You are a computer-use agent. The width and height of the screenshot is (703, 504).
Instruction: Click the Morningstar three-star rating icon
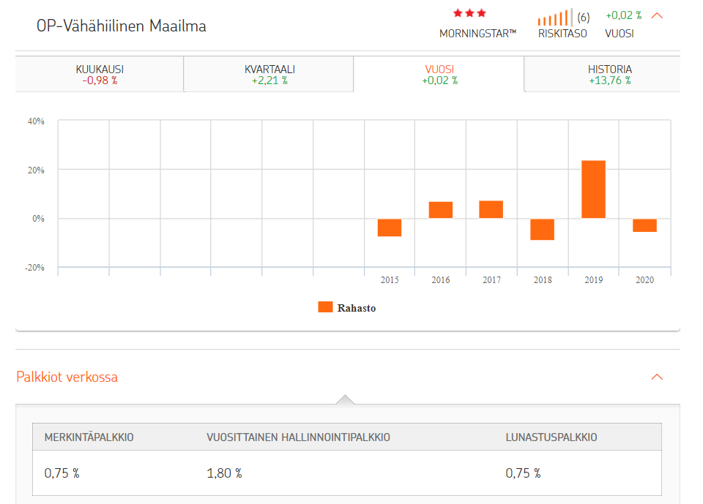click(469, 13)
